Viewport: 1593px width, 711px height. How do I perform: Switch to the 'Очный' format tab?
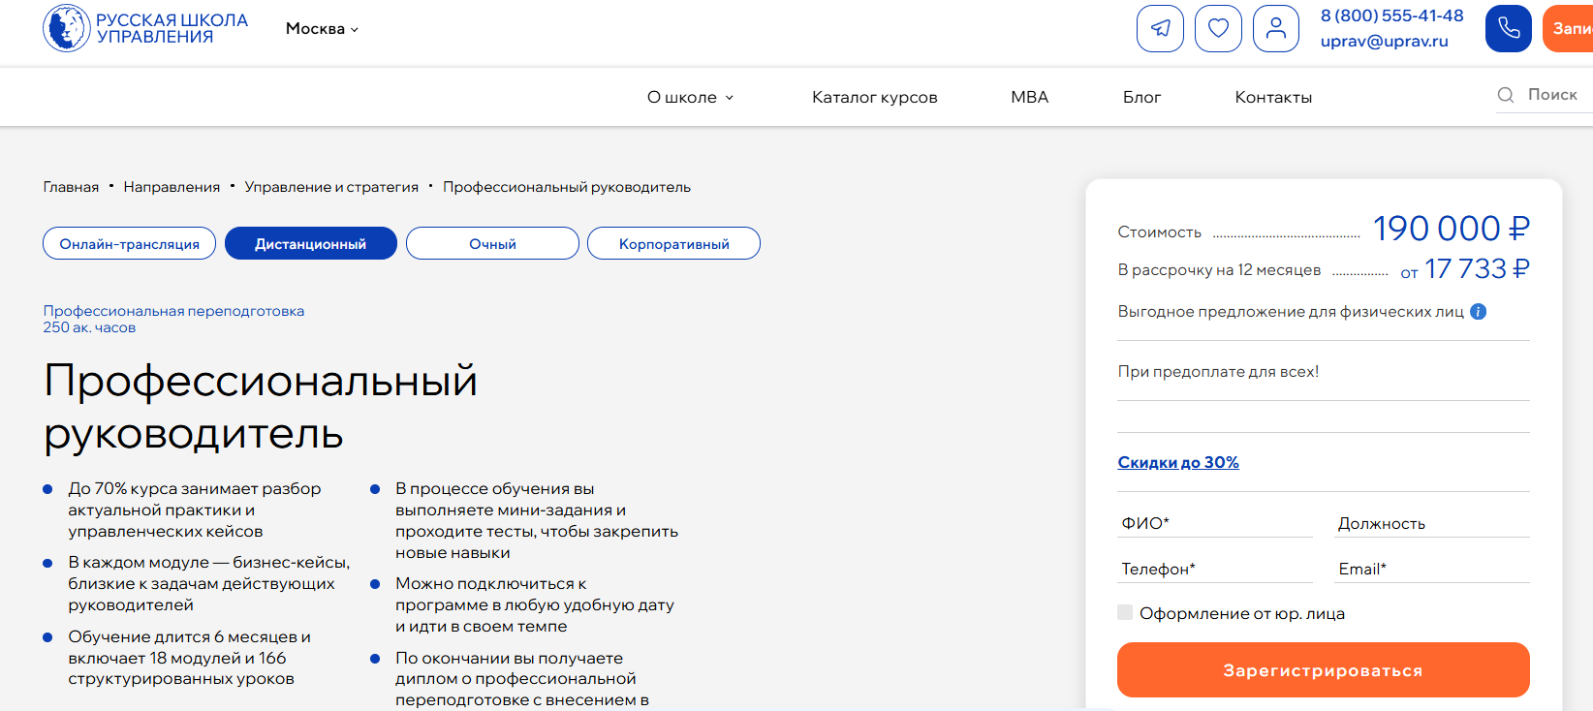coord(492,244)
